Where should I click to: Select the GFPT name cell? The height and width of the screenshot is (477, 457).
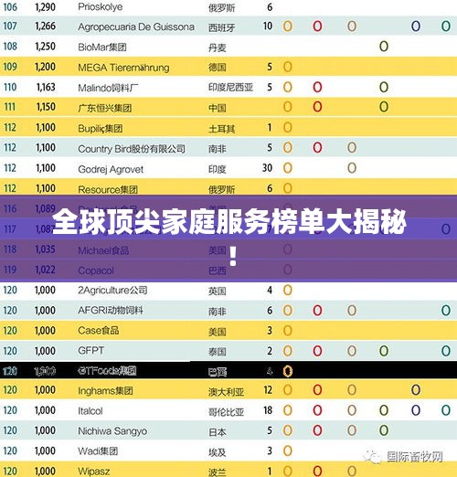tap(90, 350)
